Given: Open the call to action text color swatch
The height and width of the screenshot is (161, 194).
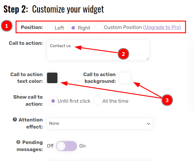Looking at the screenshot, I should pos(52,78).
